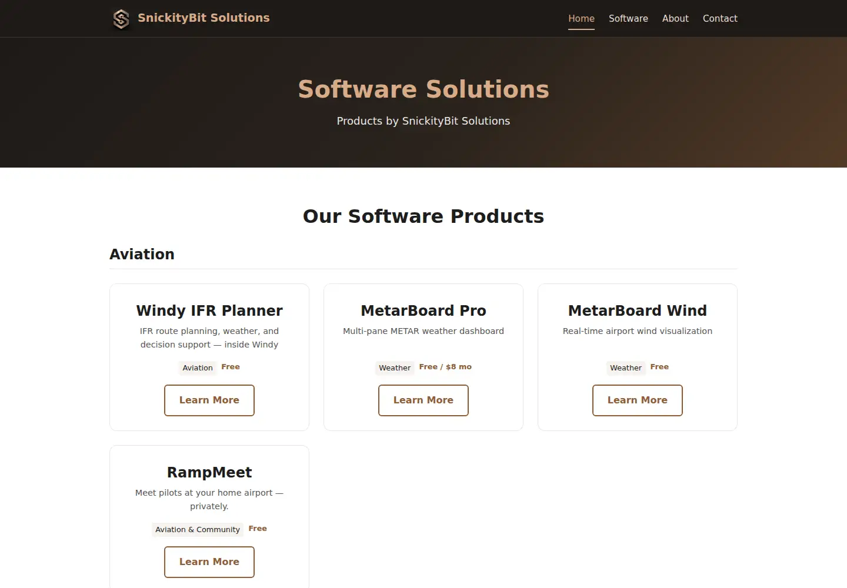Select the MetarBoard Wind card title
The width and height of the screenshot is (847, 588).
pos(638,310)
